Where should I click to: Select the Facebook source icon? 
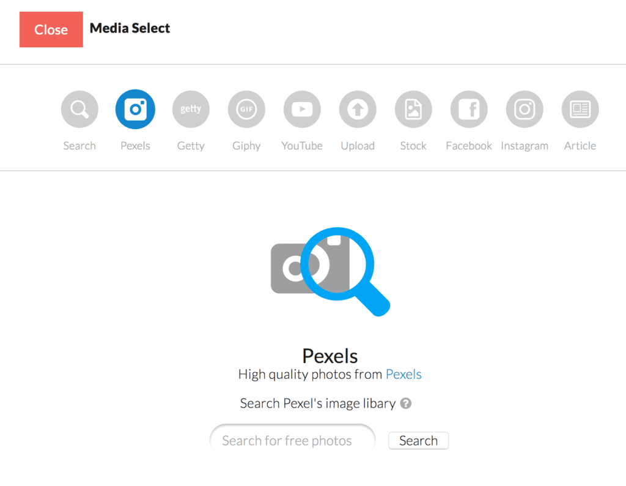(x=469, y=109)
